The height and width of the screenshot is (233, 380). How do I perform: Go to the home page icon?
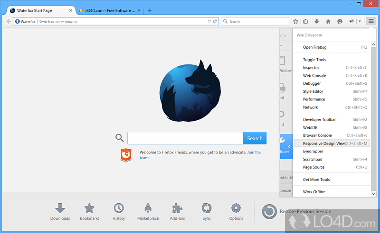[x=328, y=21]
